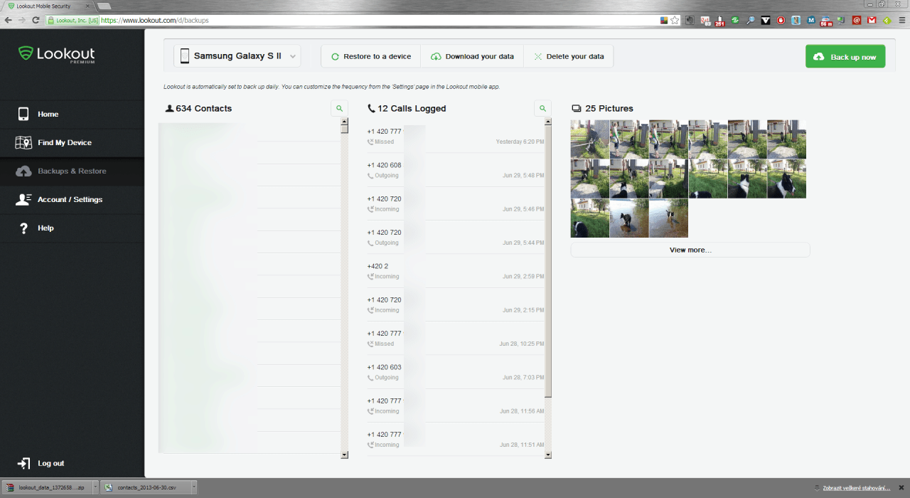Click calls list scrollbar down arrow
Viewport: 910px width, 498px height.
tap(548, 454)
